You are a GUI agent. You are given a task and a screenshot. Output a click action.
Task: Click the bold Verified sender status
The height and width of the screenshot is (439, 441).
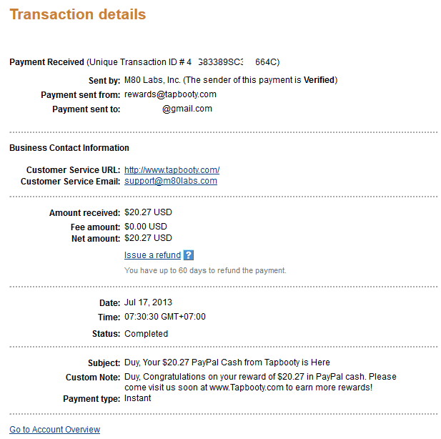[319, 79]
